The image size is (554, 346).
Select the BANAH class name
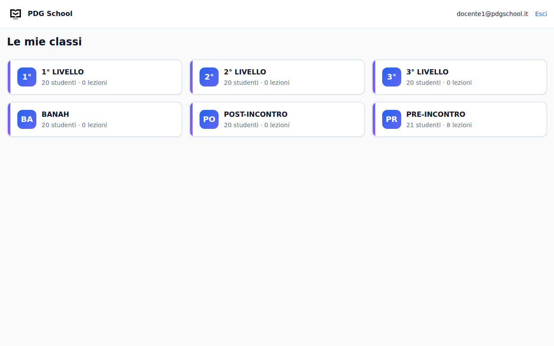point(55,114)
